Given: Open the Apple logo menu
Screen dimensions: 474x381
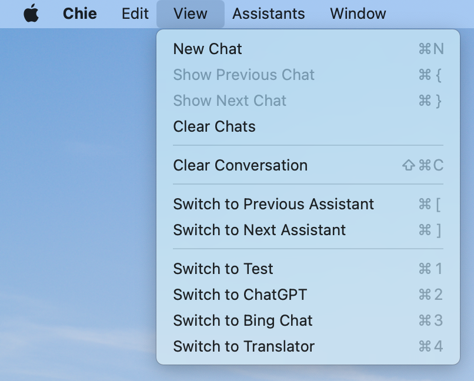Looking at the screenshot, I should coord(31,14).
